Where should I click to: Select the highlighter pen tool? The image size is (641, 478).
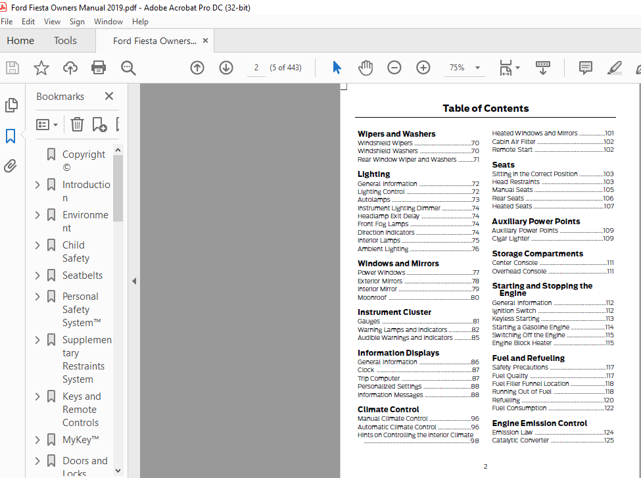click(615, 68)
